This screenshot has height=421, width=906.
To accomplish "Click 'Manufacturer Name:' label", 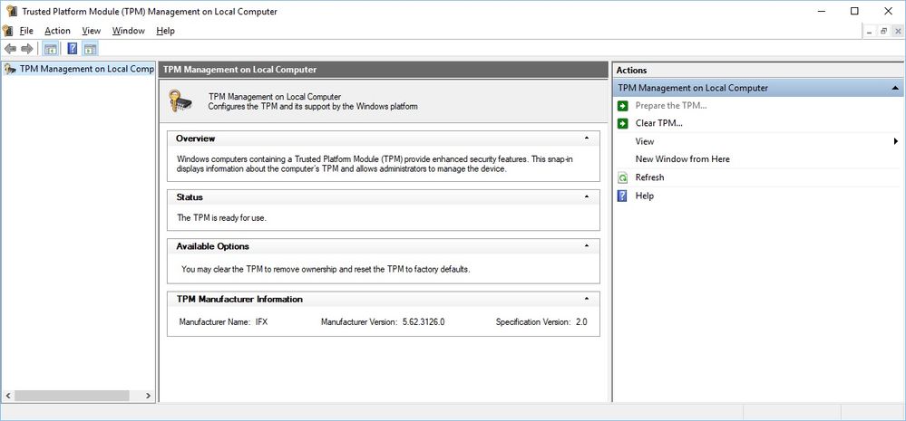I will pyautogui.click(x=214, y=322).
